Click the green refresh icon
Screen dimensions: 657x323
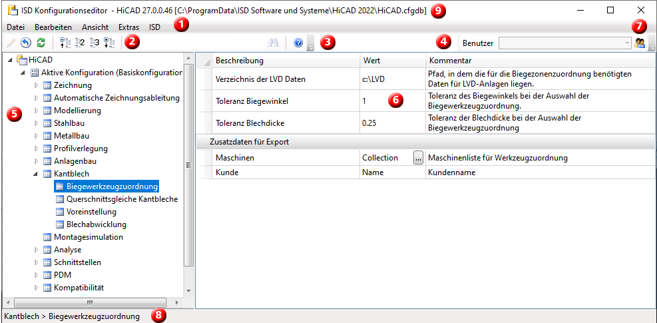41,43
